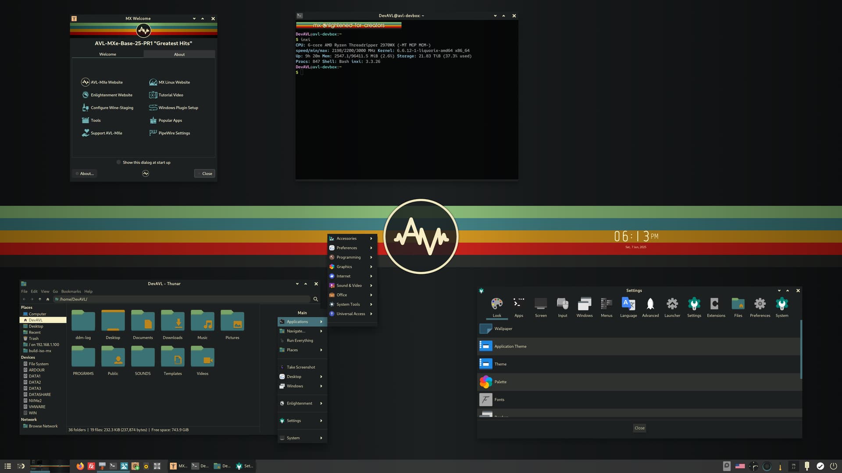Switch to the About tab

pyautogui.click(x=179, y=54)
